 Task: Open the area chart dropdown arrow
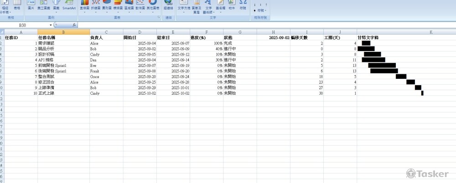click(129, 12)
